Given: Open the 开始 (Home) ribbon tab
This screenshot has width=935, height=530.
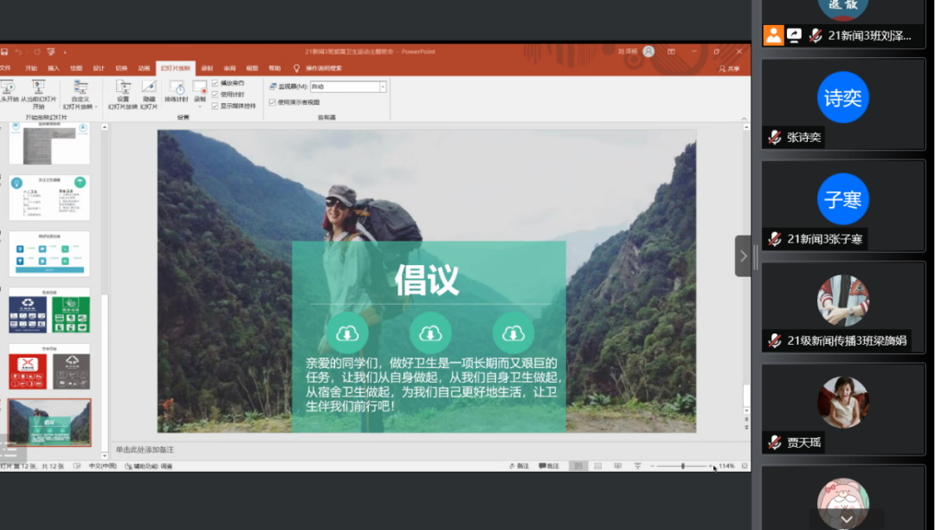Looking at the screenshot, I should (29, 66).
